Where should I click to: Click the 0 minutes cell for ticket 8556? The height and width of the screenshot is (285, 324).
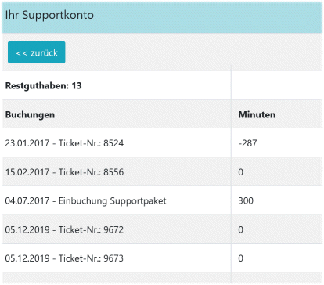pos(240,172)
